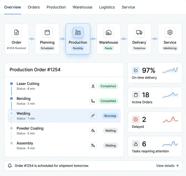Click the arrow next to View details
This screenshot has width=186, height=176.
click(x=177, y=166)
